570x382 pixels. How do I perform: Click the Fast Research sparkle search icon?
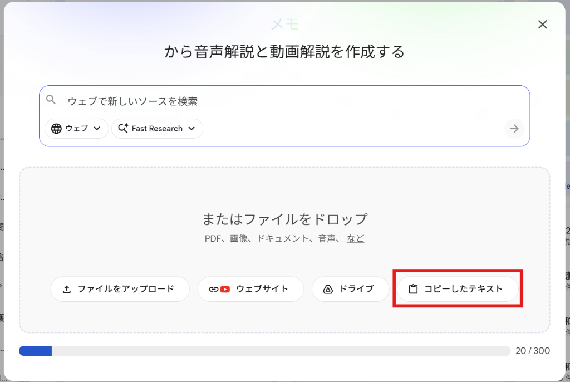(123, 128)
